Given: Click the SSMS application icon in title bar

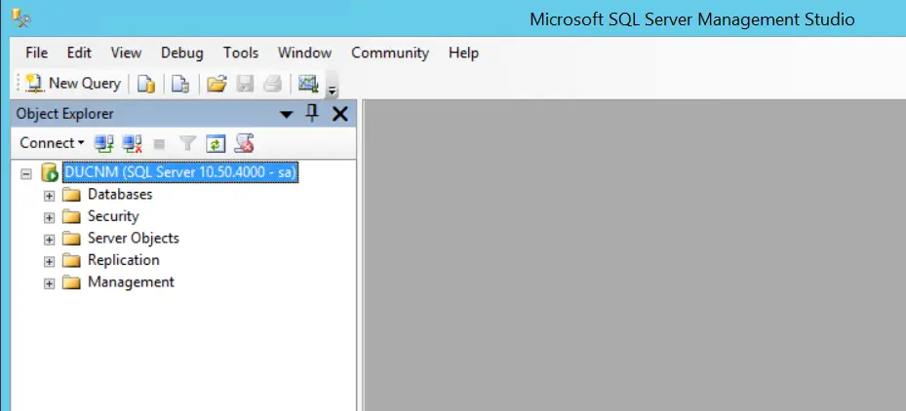Looking at the screenshot, I should [21, 19].
